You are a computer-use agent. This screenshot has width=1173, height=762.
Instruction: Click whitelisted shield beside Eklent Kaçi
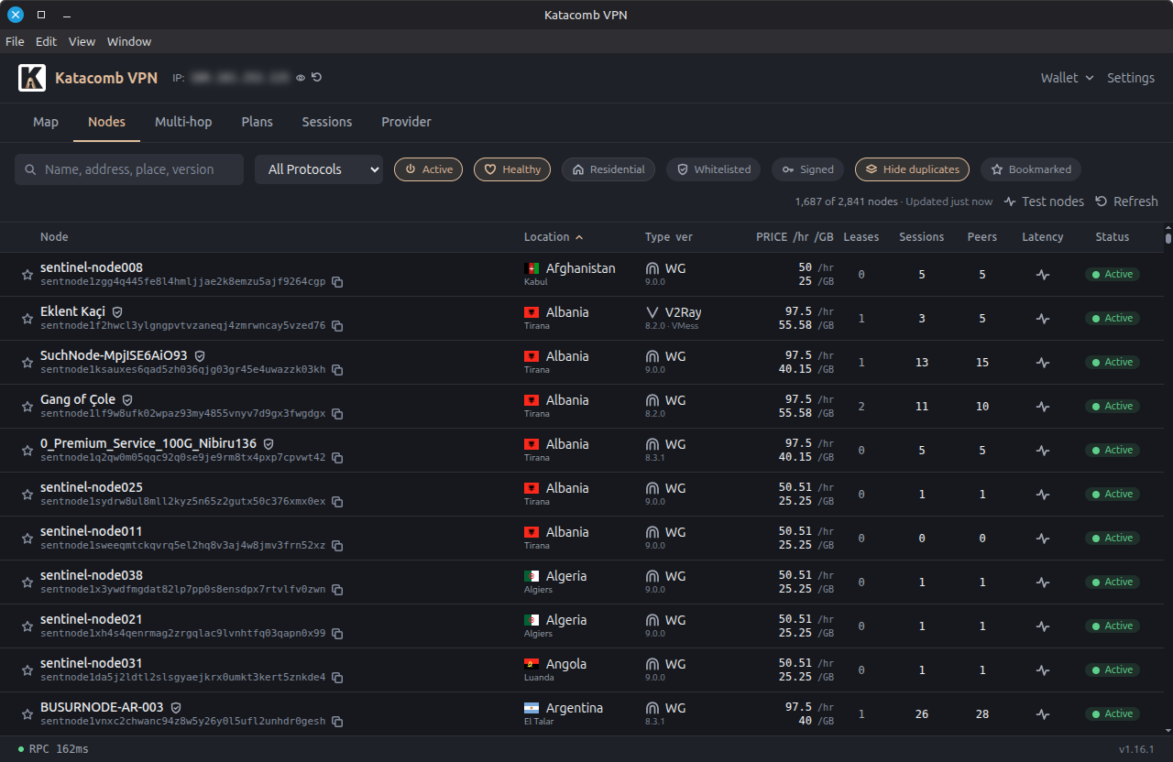tap(117, 312)
